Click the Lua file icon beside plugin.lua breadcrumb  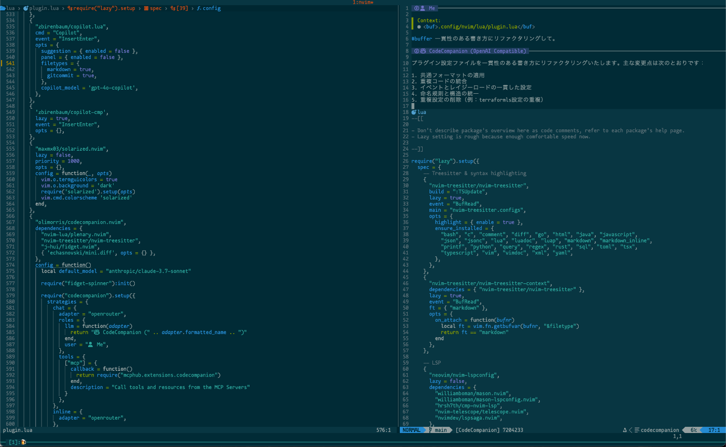click(x=25, y=8)
